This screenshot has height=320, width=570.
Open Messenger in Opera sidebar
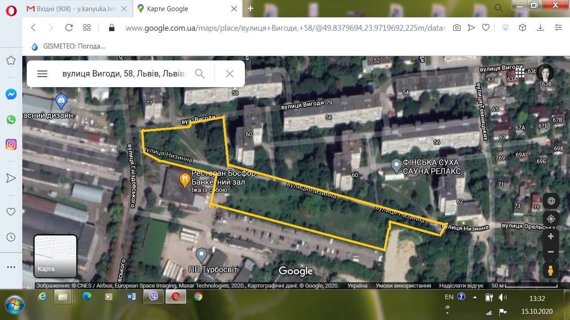tap(11, 94)
